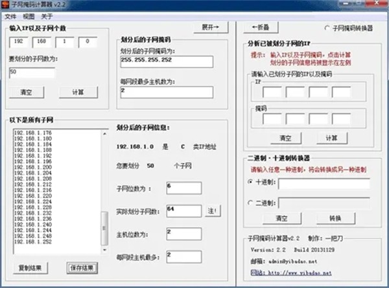Click the second empty 掩码 box
The width and height of the screenshot is (389, 288).
point(295,119)
